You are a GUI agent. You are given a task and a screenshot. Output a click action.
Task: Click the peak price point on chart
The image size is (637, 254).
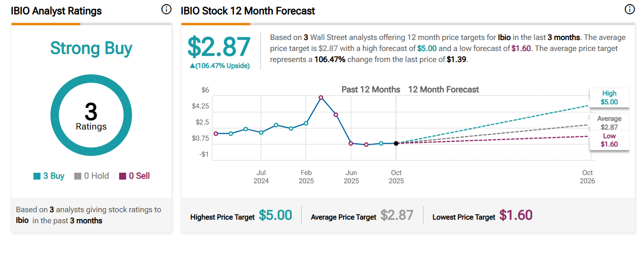(x=321, y=97)
